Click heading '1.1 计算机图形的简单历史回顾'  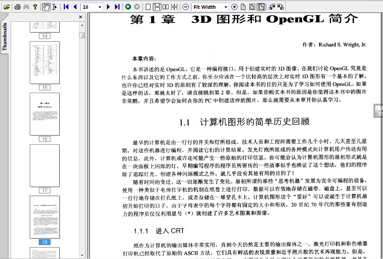click(x=244, y=122)
